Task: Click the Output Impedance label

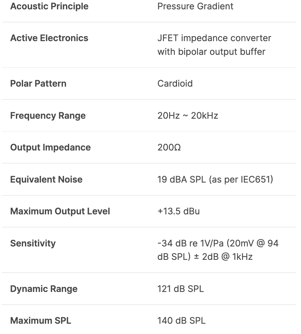Action: (x=50, y=147)
